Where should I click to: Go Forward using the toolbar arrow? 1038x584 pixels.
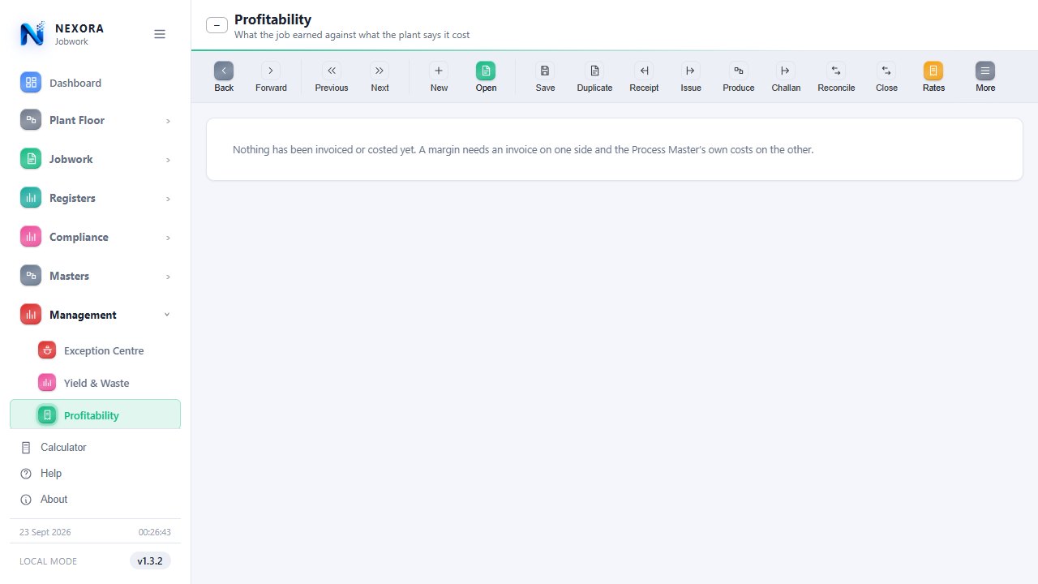271,77
